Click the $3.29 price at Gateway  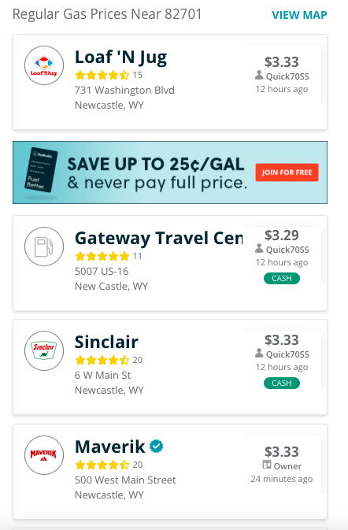(282, 235)
